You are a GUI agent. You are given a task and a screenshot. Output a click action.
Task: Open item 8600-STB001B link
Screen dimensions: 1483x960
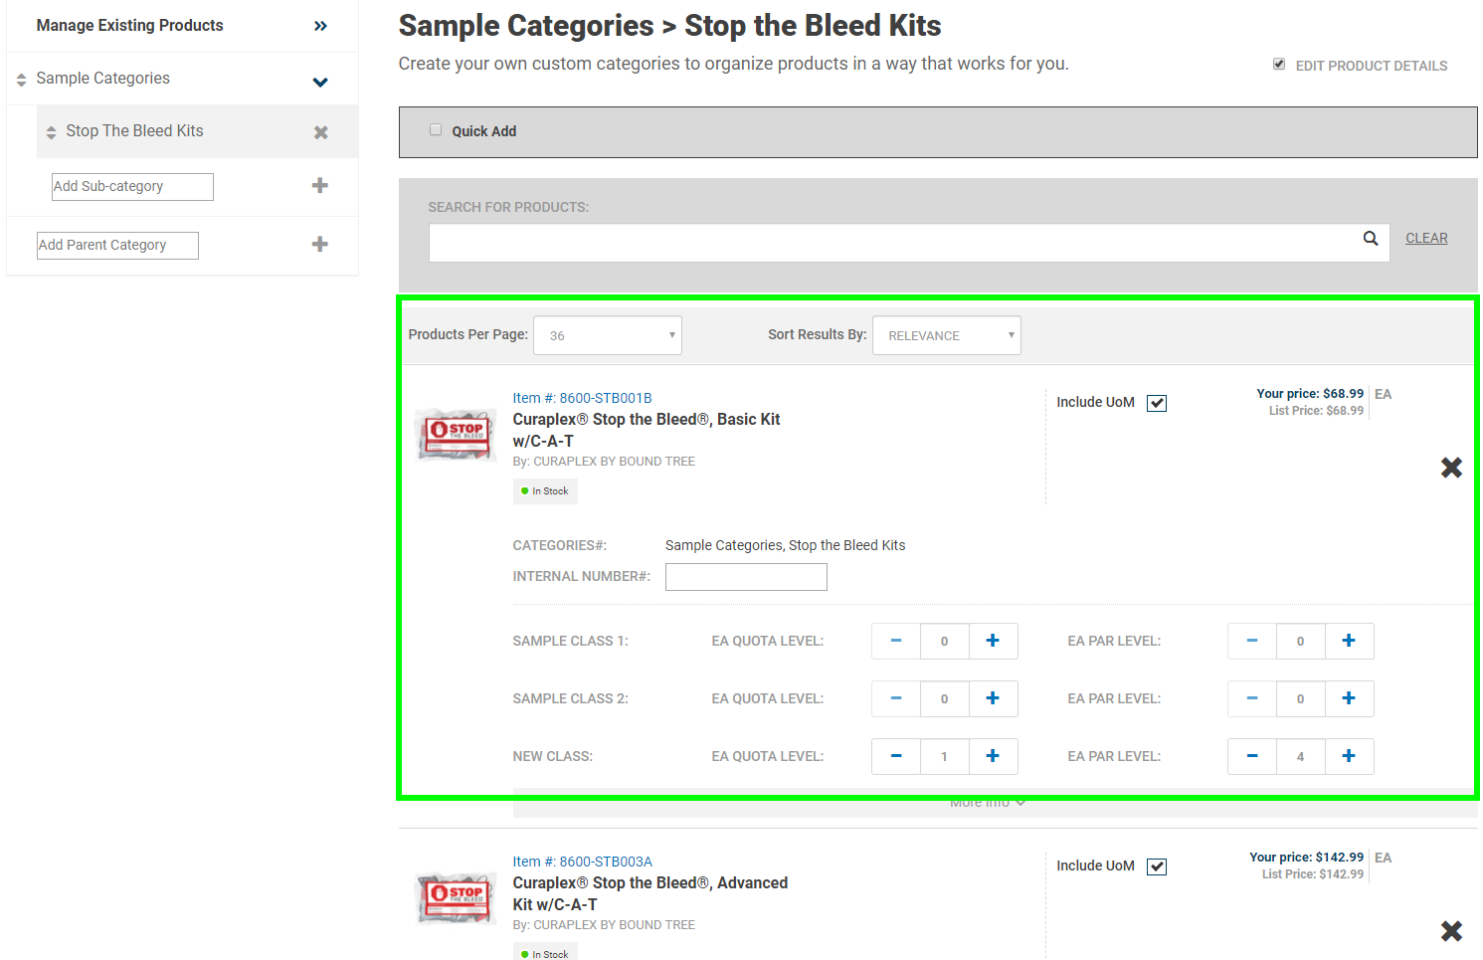[x=582, y=398]
